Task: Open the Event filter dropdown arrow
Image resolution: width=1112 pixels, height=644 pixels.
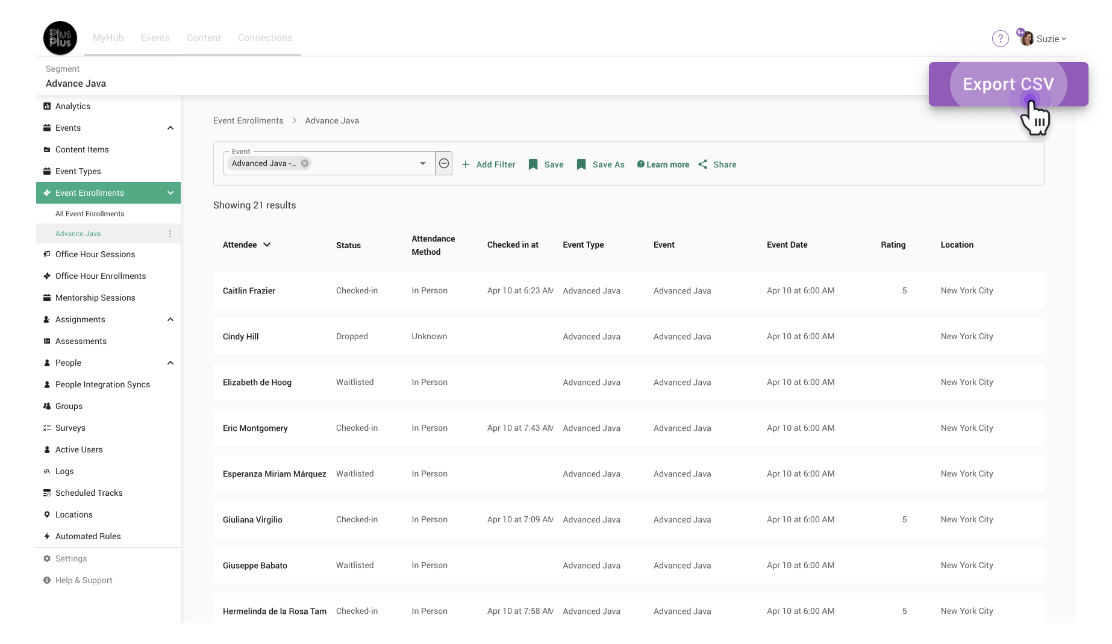Action: point(423,163)
